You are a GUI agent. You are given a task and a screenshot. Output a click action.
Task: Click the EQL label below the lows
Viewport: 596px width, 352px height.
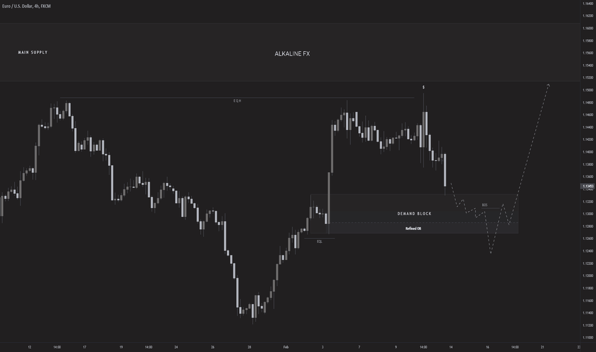tap(319, 242)
